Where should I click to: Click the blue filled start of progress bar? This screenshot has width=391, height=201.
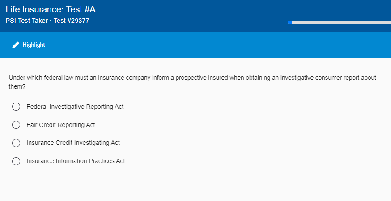[290, 22]
